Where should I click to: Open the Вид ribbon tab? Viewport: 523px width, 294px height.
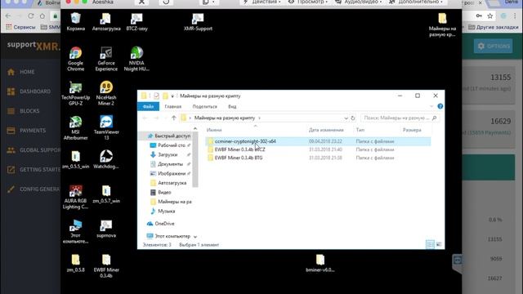click(x=232, y=107)
